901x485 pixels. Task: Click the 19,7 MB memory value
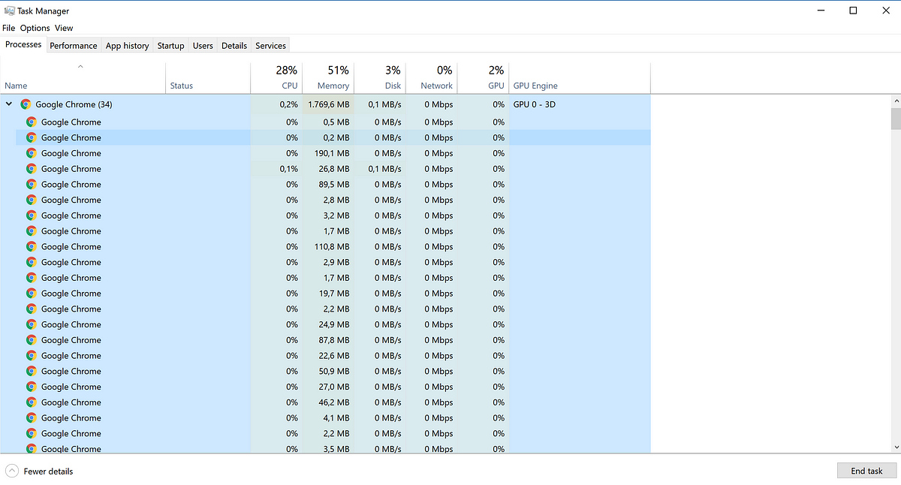click(334, 294)
